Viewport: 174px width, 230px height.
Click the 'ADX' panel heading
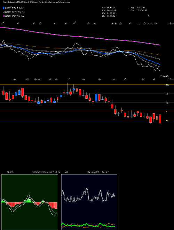click(66, 172)
